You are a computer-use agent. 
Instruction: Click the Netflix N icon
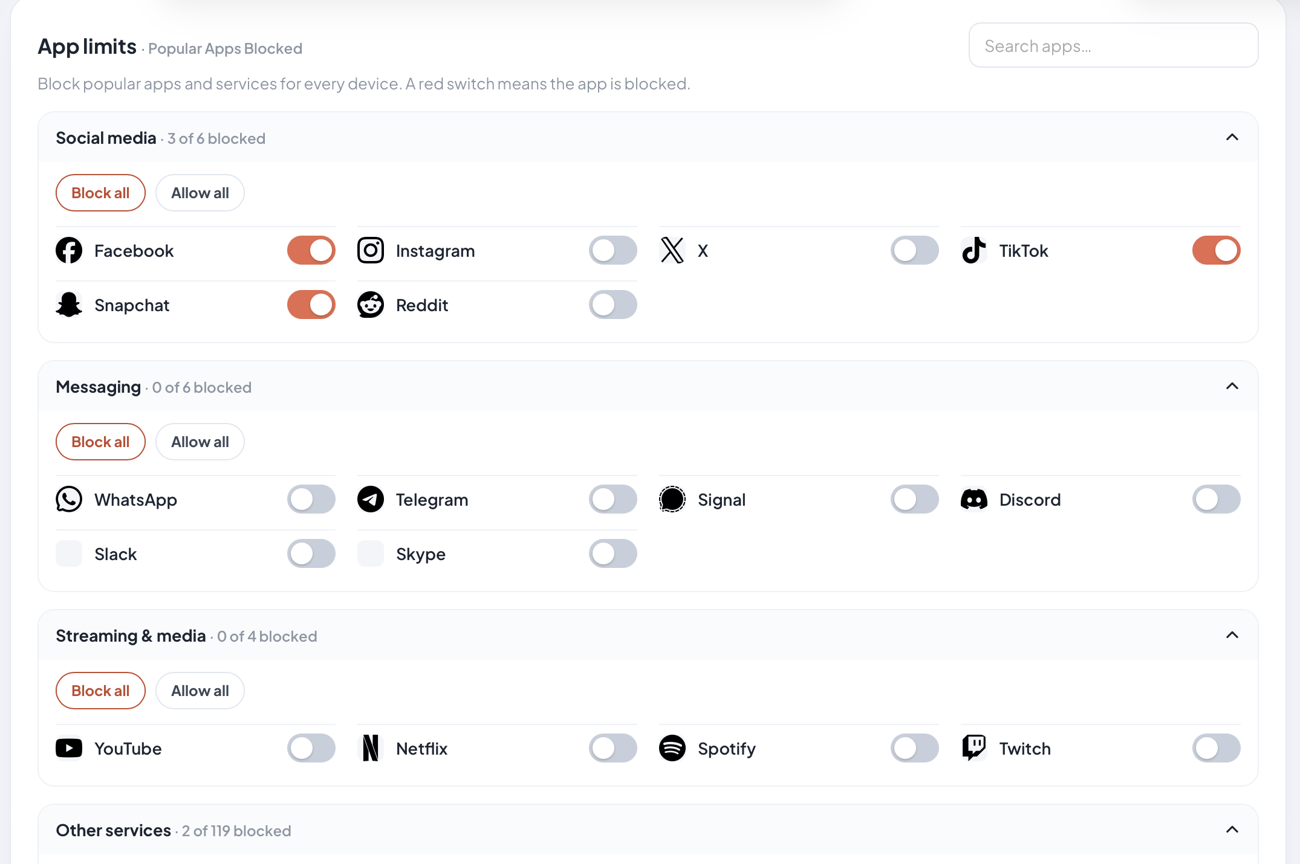click(371, 748)
